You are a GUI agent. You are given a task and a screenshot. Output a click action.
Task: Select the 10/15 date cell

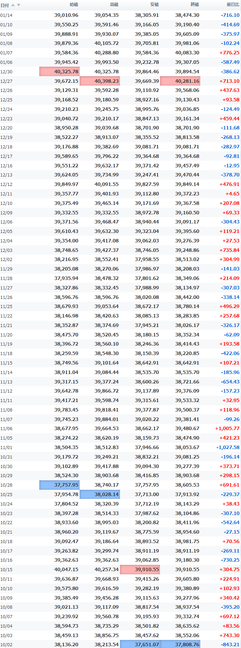click(x=6, y=569)
